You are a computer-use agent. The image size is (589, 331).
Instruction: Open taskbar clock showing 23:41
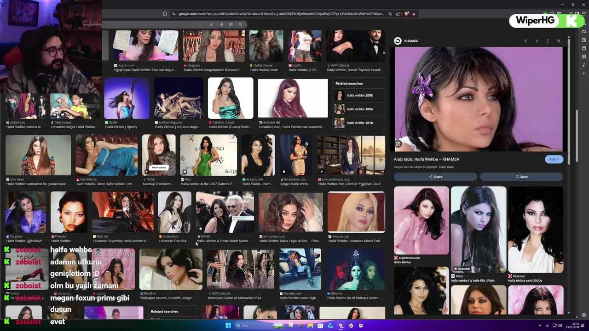572,325
